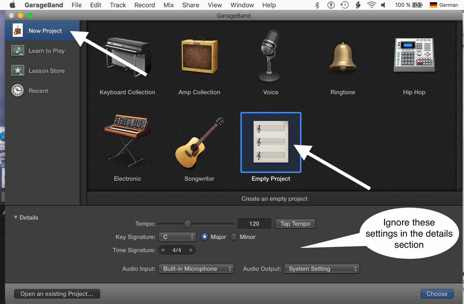Viewport: 464px width, 304px height.
Task: Increase time signature with up arrow
Action: (x=191, y=250)
